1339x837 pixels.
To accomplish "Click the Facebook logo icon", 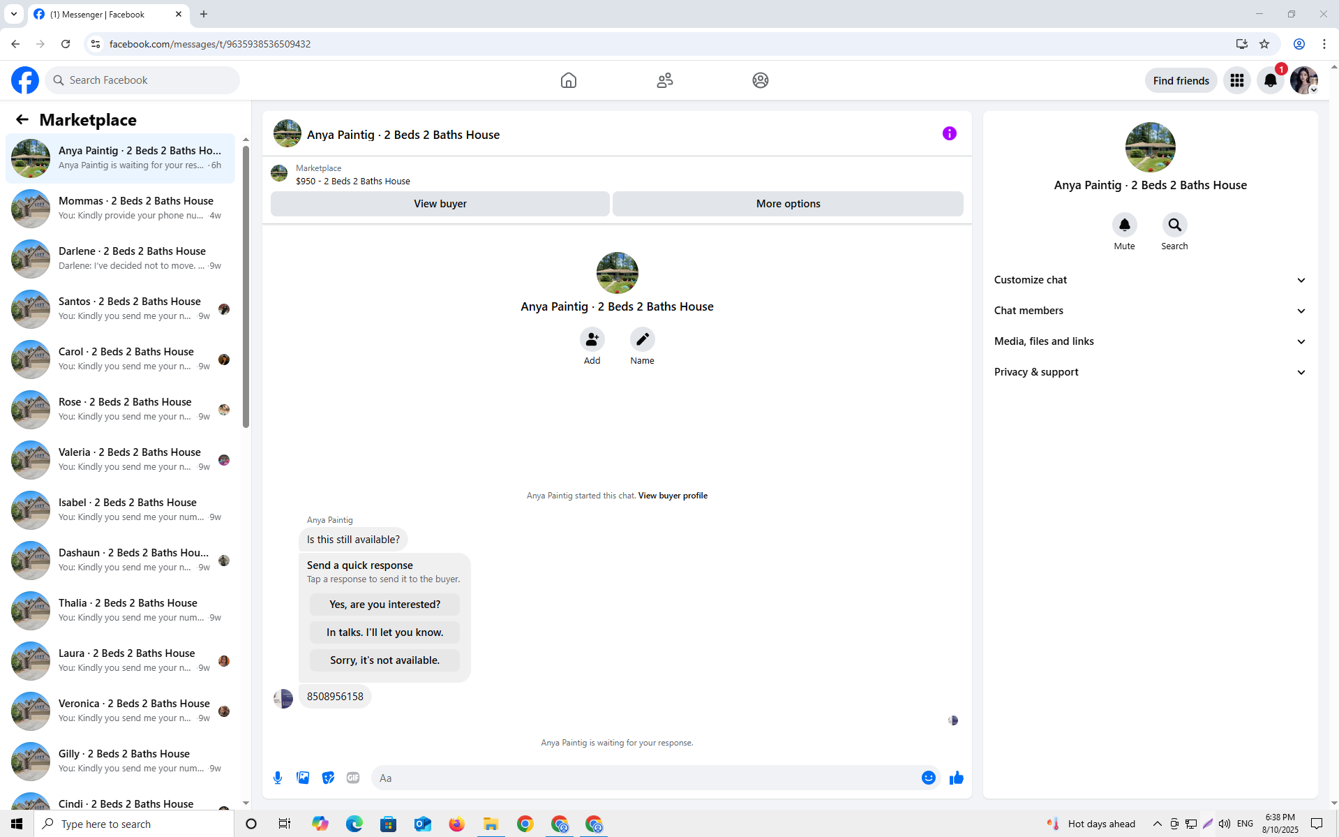I will [x=25, y=80].
